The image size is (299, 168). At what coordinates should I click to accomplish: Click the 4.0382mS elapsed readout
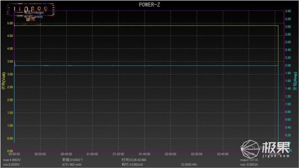coord(132,165)
